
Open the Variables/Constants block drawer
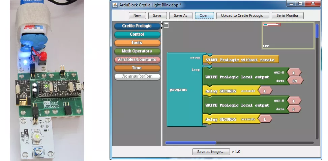pos(137,59)
